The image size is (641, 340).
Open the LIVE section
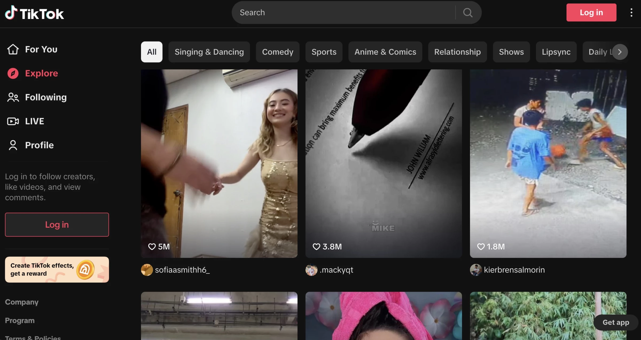[34, 121]
